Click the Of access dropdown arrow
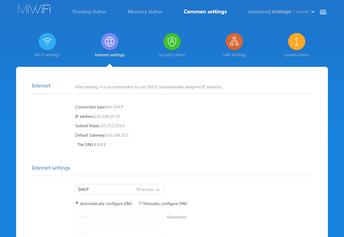Screen dimensions: 344x237 click(x=159, y=189)
